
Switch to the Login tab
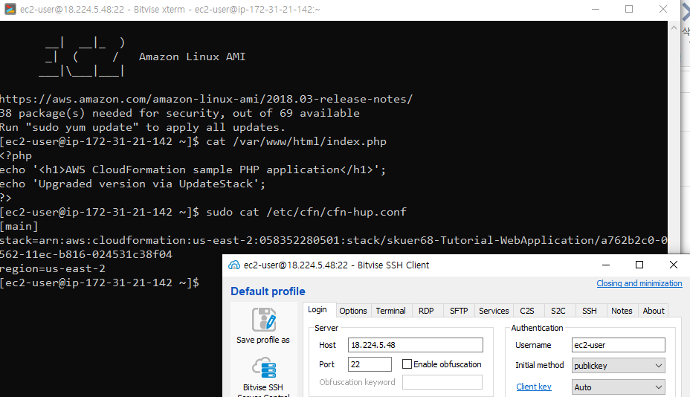coord(317,309)
